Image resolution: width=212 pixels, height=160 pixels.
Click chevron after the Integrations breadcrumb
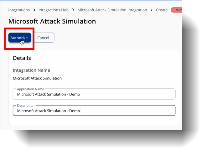pyautogui.click(x=34, y=10)
